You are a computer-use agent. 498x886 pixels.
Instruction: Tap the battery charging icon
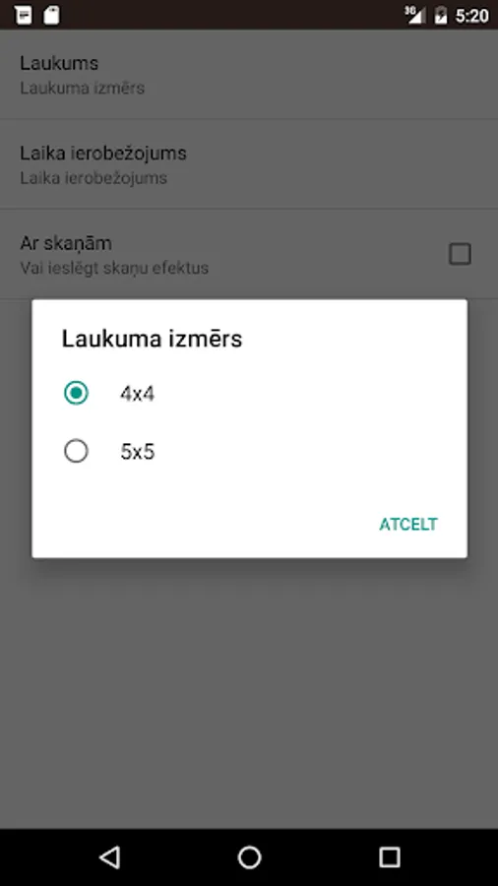click(440, 15)
